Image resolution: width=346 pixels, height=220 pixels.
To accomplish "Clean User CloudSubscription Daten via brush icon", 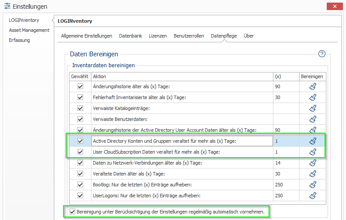I will 313,152.
